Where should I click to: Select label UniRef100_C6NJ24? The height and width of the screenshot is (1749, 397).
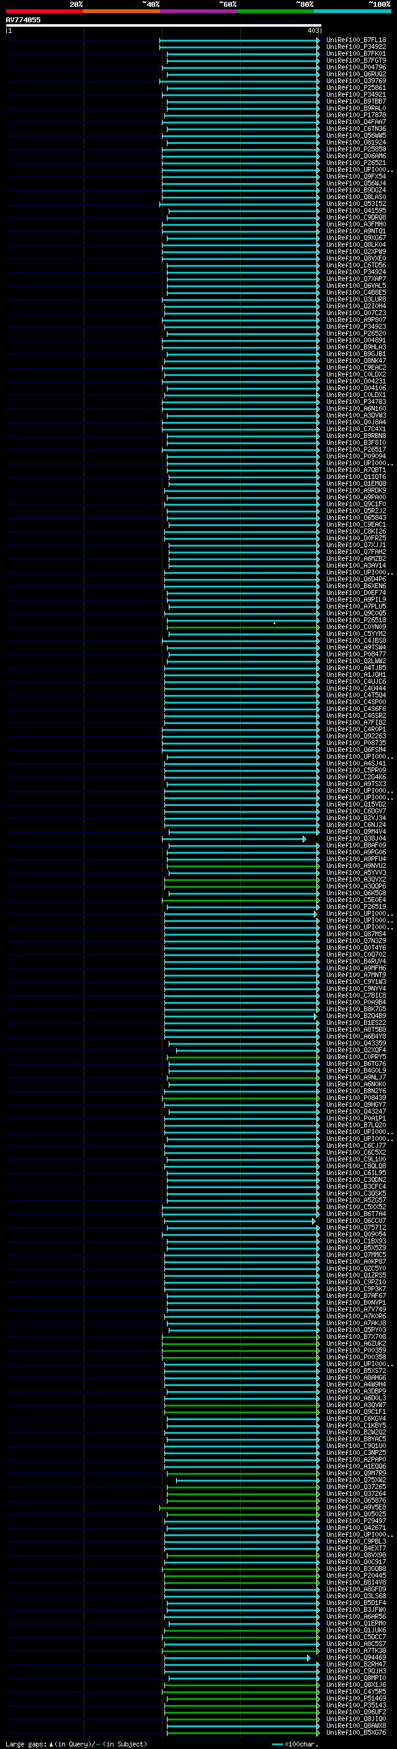click(355, 825)
